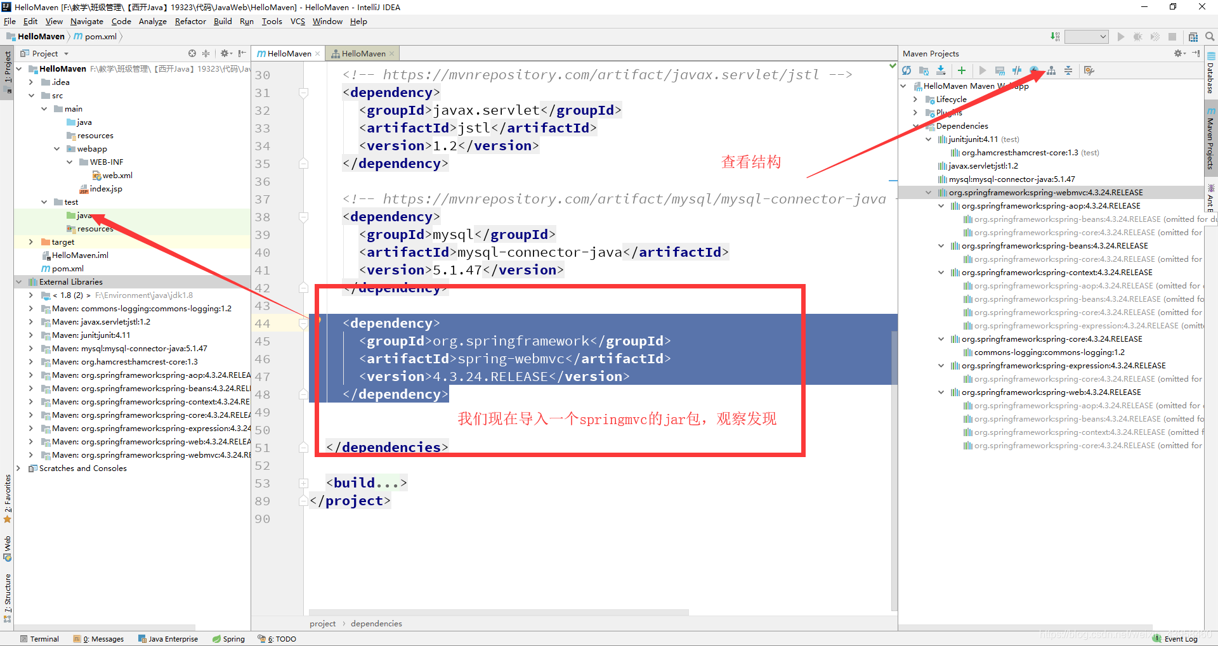This screenshot has height=646, width=1218.
Task: Open Search Everywhere magnifier
Action: coord(1210,37)
